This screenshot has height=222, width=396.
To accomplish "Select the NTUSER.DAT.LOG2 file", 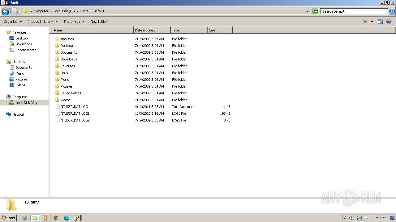I will [75, 120].
